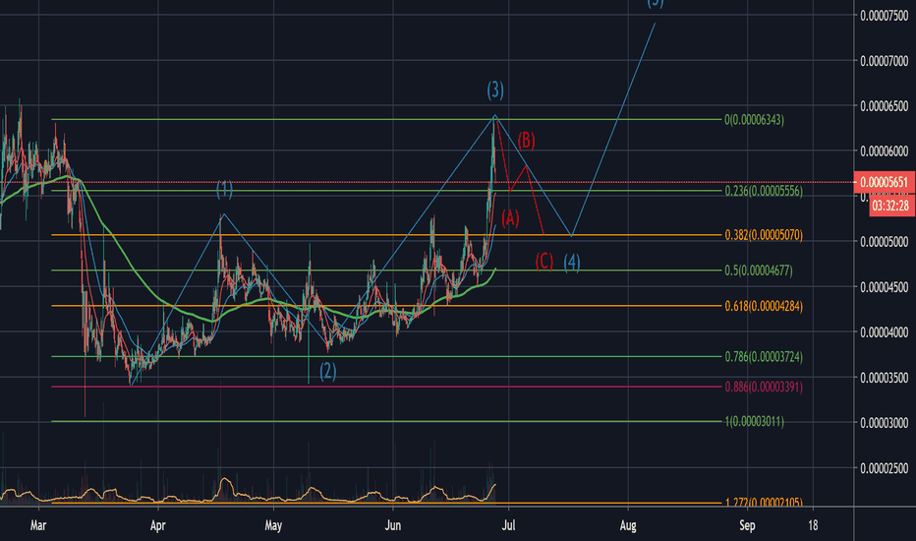Screen dimensions: 916x541
Task: Select the 0.236(0.00005556) Fibonacci label
Action: [764, 191]
